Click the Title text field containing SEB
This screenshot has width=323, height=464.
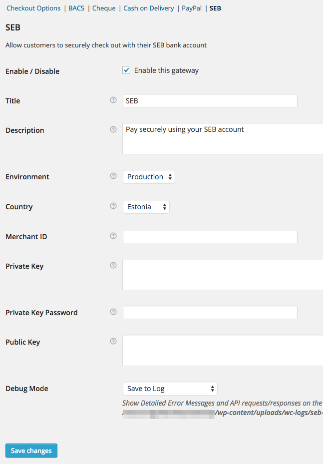click(210, 100)
